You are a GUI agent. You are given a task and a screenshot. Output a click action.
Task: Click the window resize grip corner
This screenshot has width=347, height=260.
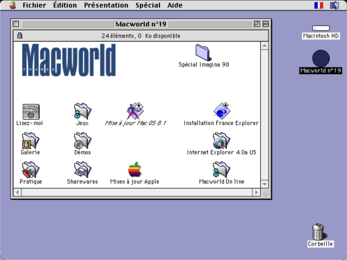click(265, 193)
